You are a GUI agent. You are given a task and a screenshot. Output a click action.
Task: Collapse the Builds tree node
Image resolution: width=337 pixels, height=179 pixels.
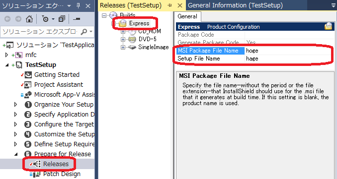[104, 15]
